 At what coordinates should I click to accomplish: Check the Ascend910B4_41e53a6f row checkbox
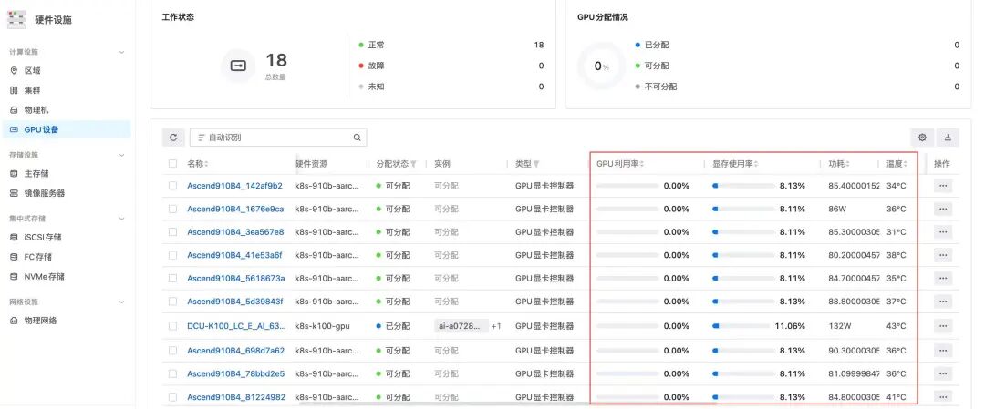coord(172,255)
